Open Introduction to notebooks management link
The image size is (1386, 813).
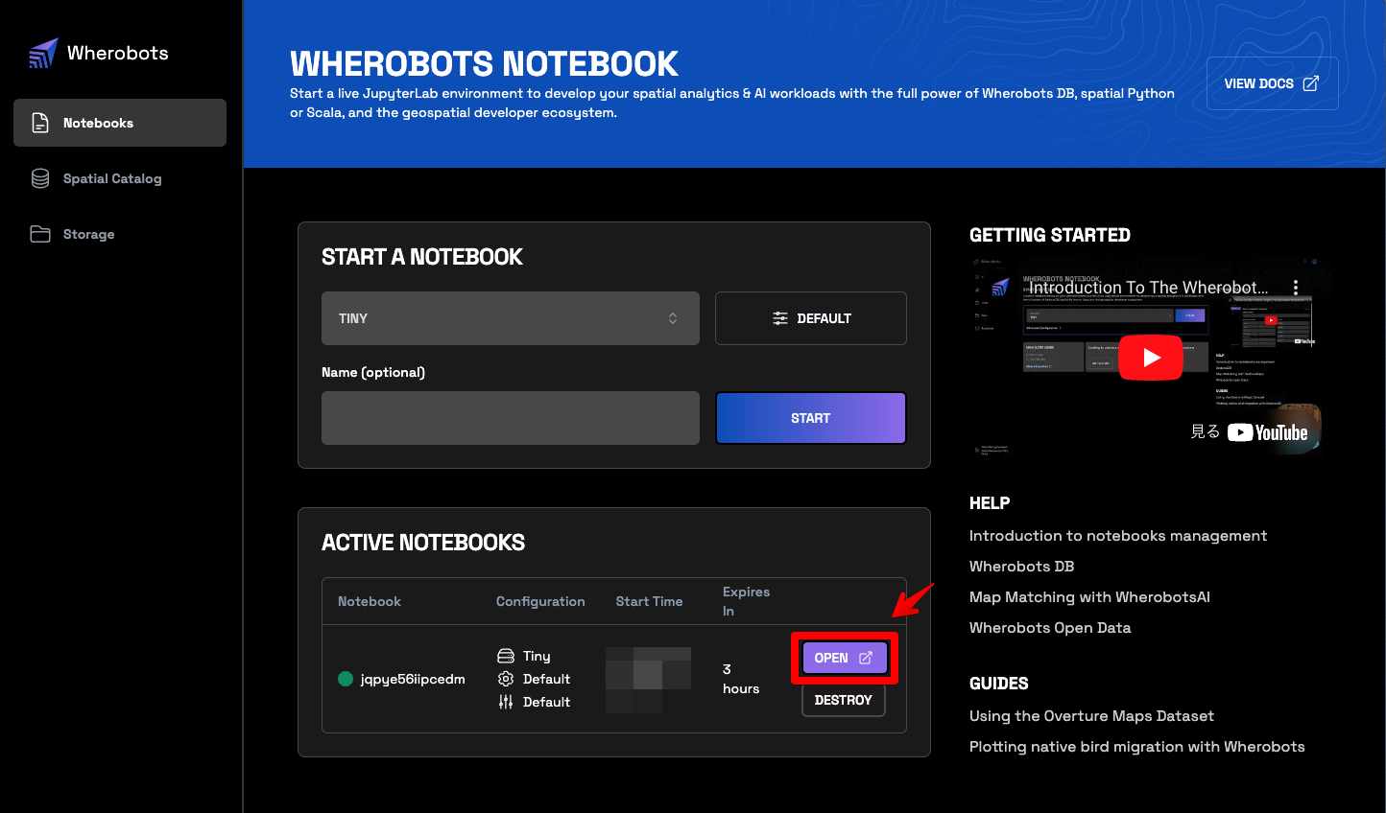coord(1118,536)
